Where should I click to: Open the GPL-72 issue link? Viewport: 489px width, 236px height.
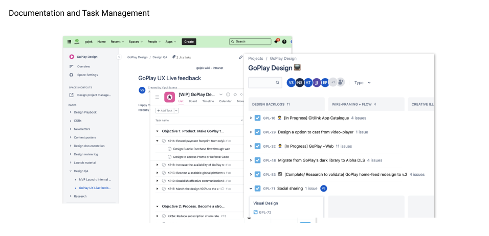click(265, 213)
